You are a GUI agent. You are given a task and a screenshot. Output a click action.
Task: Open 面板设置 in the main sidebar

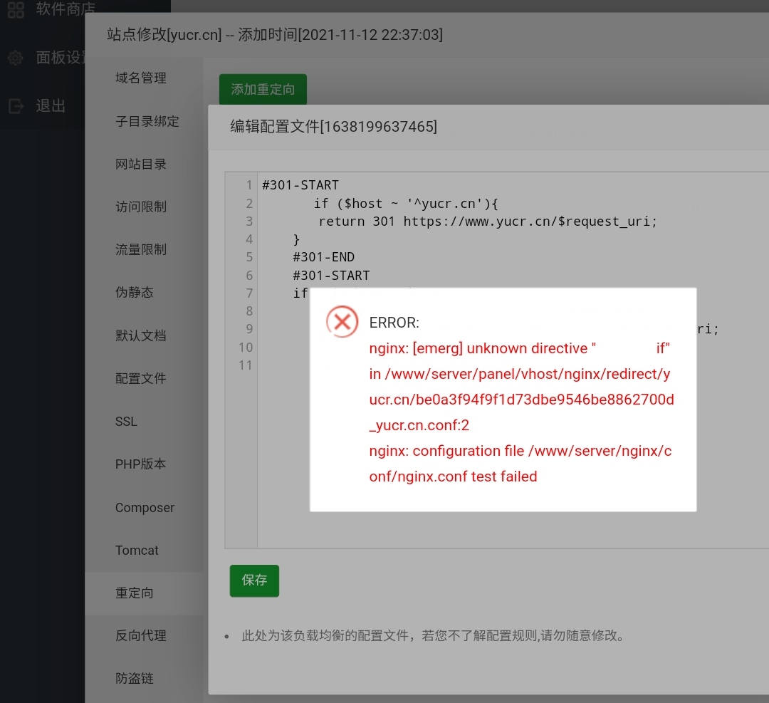61,58
